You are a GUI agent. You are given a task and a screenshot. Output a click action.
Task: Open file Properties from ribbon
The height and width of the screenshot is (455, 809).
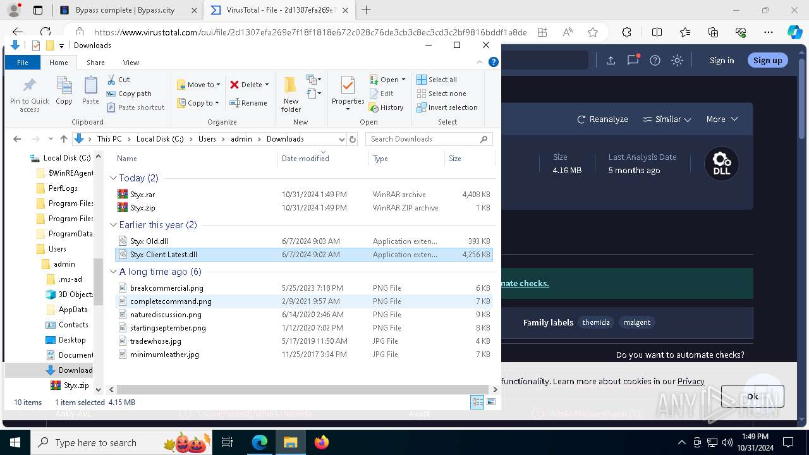pos(348,94)
